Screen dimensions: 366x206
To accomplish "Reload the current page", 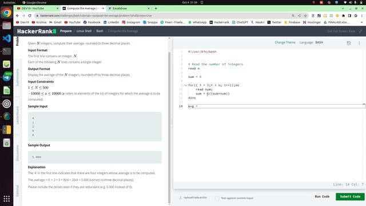I will (x=30, y=15).
